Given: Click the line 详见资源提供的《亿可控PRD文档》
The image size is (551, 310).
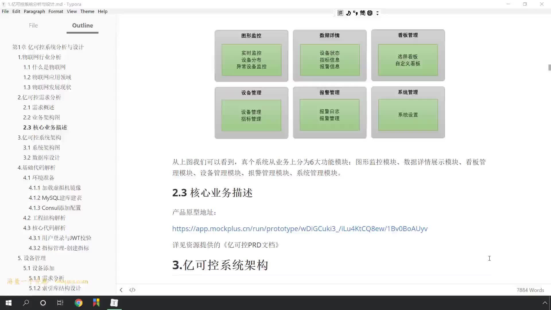Looking at the screenshot, I should (x=226, y=245).
